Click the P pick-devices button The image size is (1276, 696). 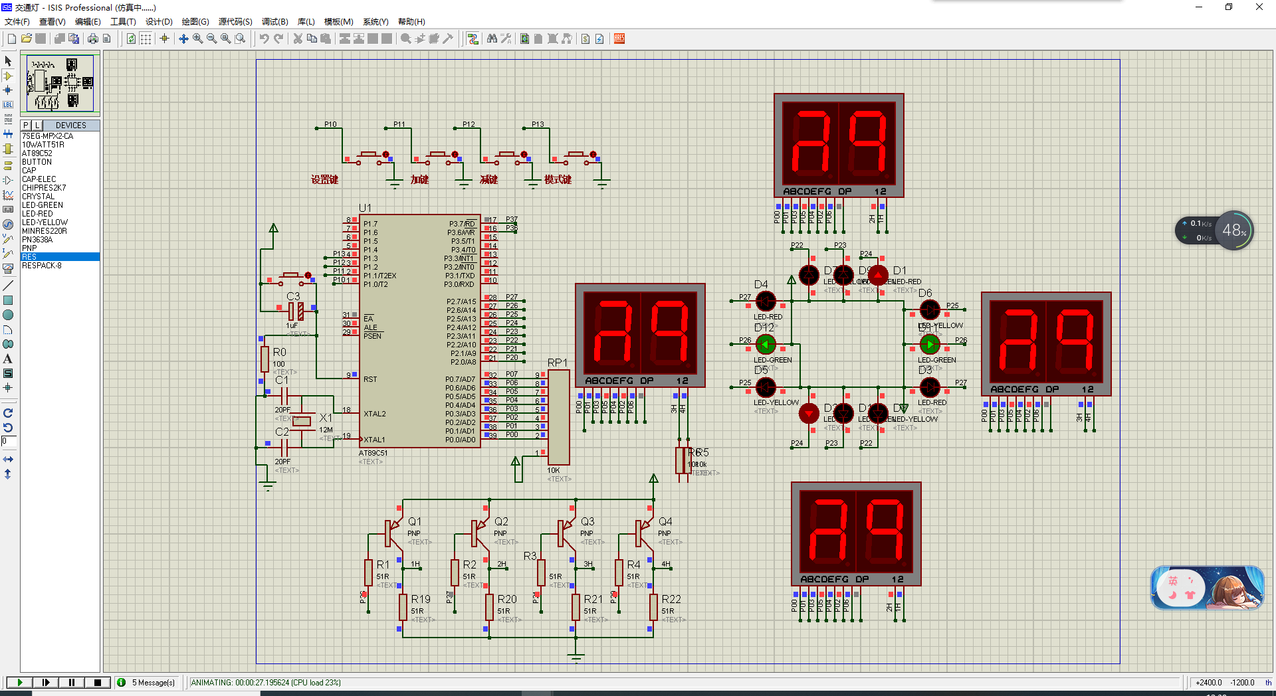pos(26,126)
